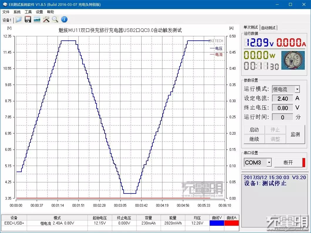Image resolution: width=311 pixels, height=233 pixels.
Task: Click the 设备1: 测试停止 status message
Action: (265, 184)
